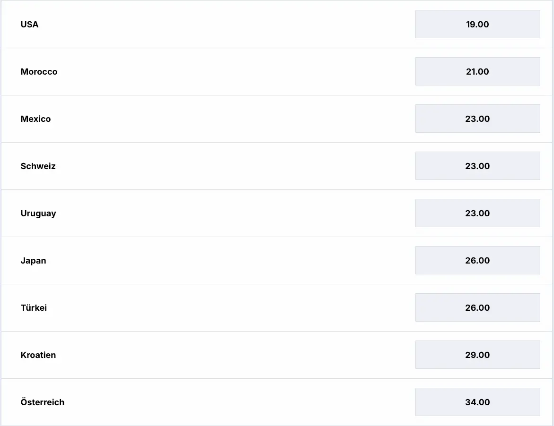Viewport: 554px width, 426px height.
Task: Click the Uruguay team name
Action: pos(38,213)
